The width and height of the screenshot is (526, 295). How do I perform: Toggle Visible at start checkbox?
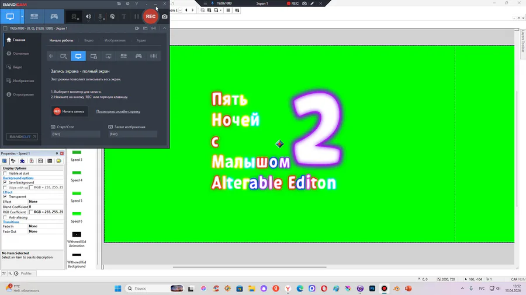coord(5,174)
